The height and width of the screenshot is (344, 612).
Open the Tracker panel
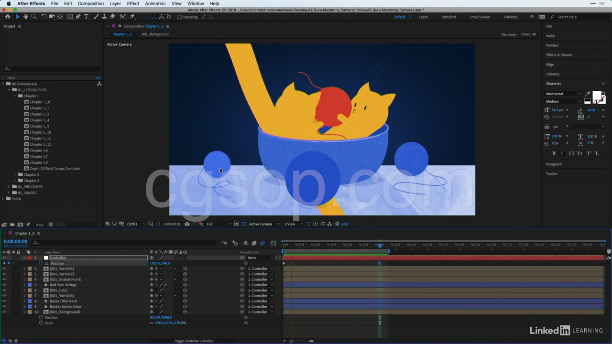(552, 174)
